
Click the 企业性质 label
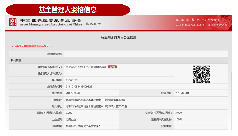point(57,120)
